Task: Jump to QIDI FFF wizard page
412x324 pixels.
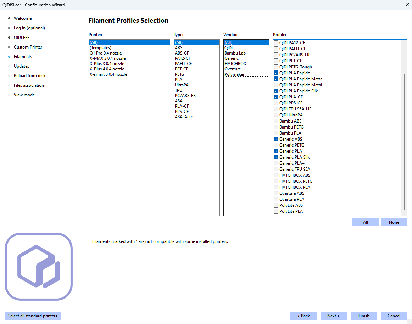Action: tap(22, 38)
